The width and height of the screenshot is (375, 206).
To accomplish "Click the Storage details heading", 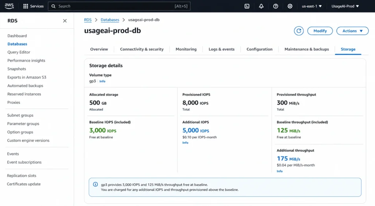I will (x=106, y=66).
